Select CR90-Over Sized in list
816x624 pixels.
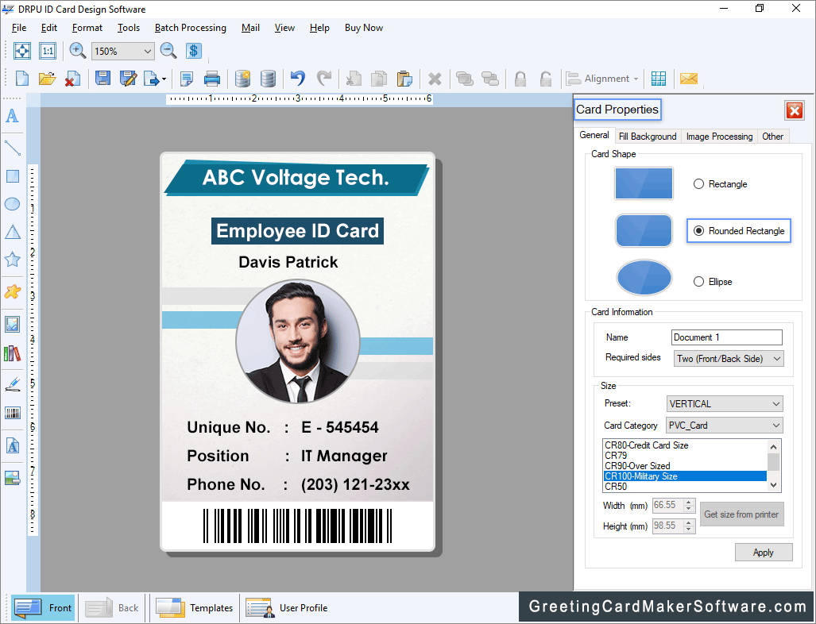coord(685,466)
